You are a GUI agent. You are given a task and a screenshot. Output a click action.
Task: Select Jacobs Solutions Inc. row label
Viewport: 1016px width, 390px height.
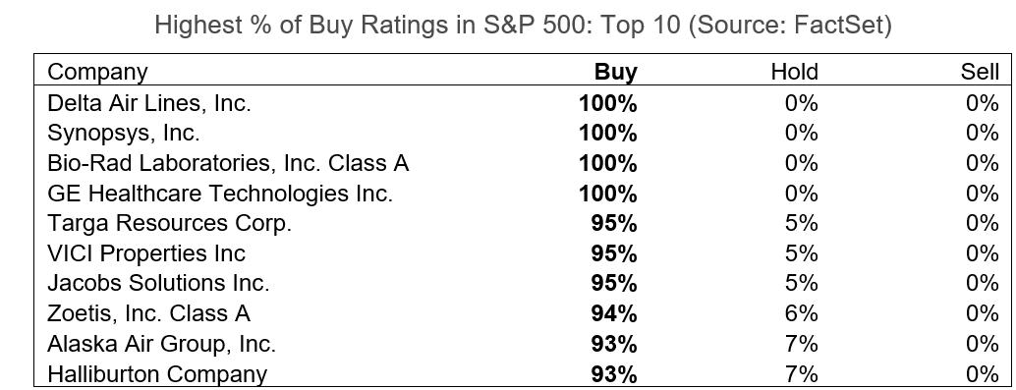click(x=158, y=283)
